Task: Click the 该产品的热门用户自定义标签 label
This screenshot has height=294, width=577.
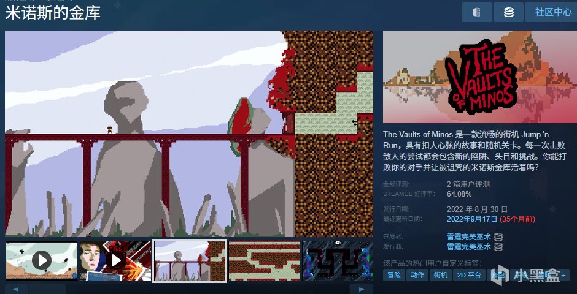Action: pos(432,263)
